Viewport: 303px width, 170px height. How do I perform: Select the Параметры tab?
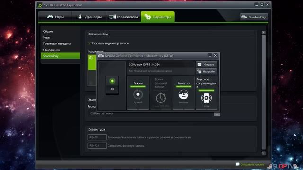[158, 17]
